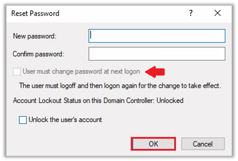The width and height of the screenshot is (238, 161).
Task: Enable the Unlock the user's account checkbox
Action: click(23, 120)
